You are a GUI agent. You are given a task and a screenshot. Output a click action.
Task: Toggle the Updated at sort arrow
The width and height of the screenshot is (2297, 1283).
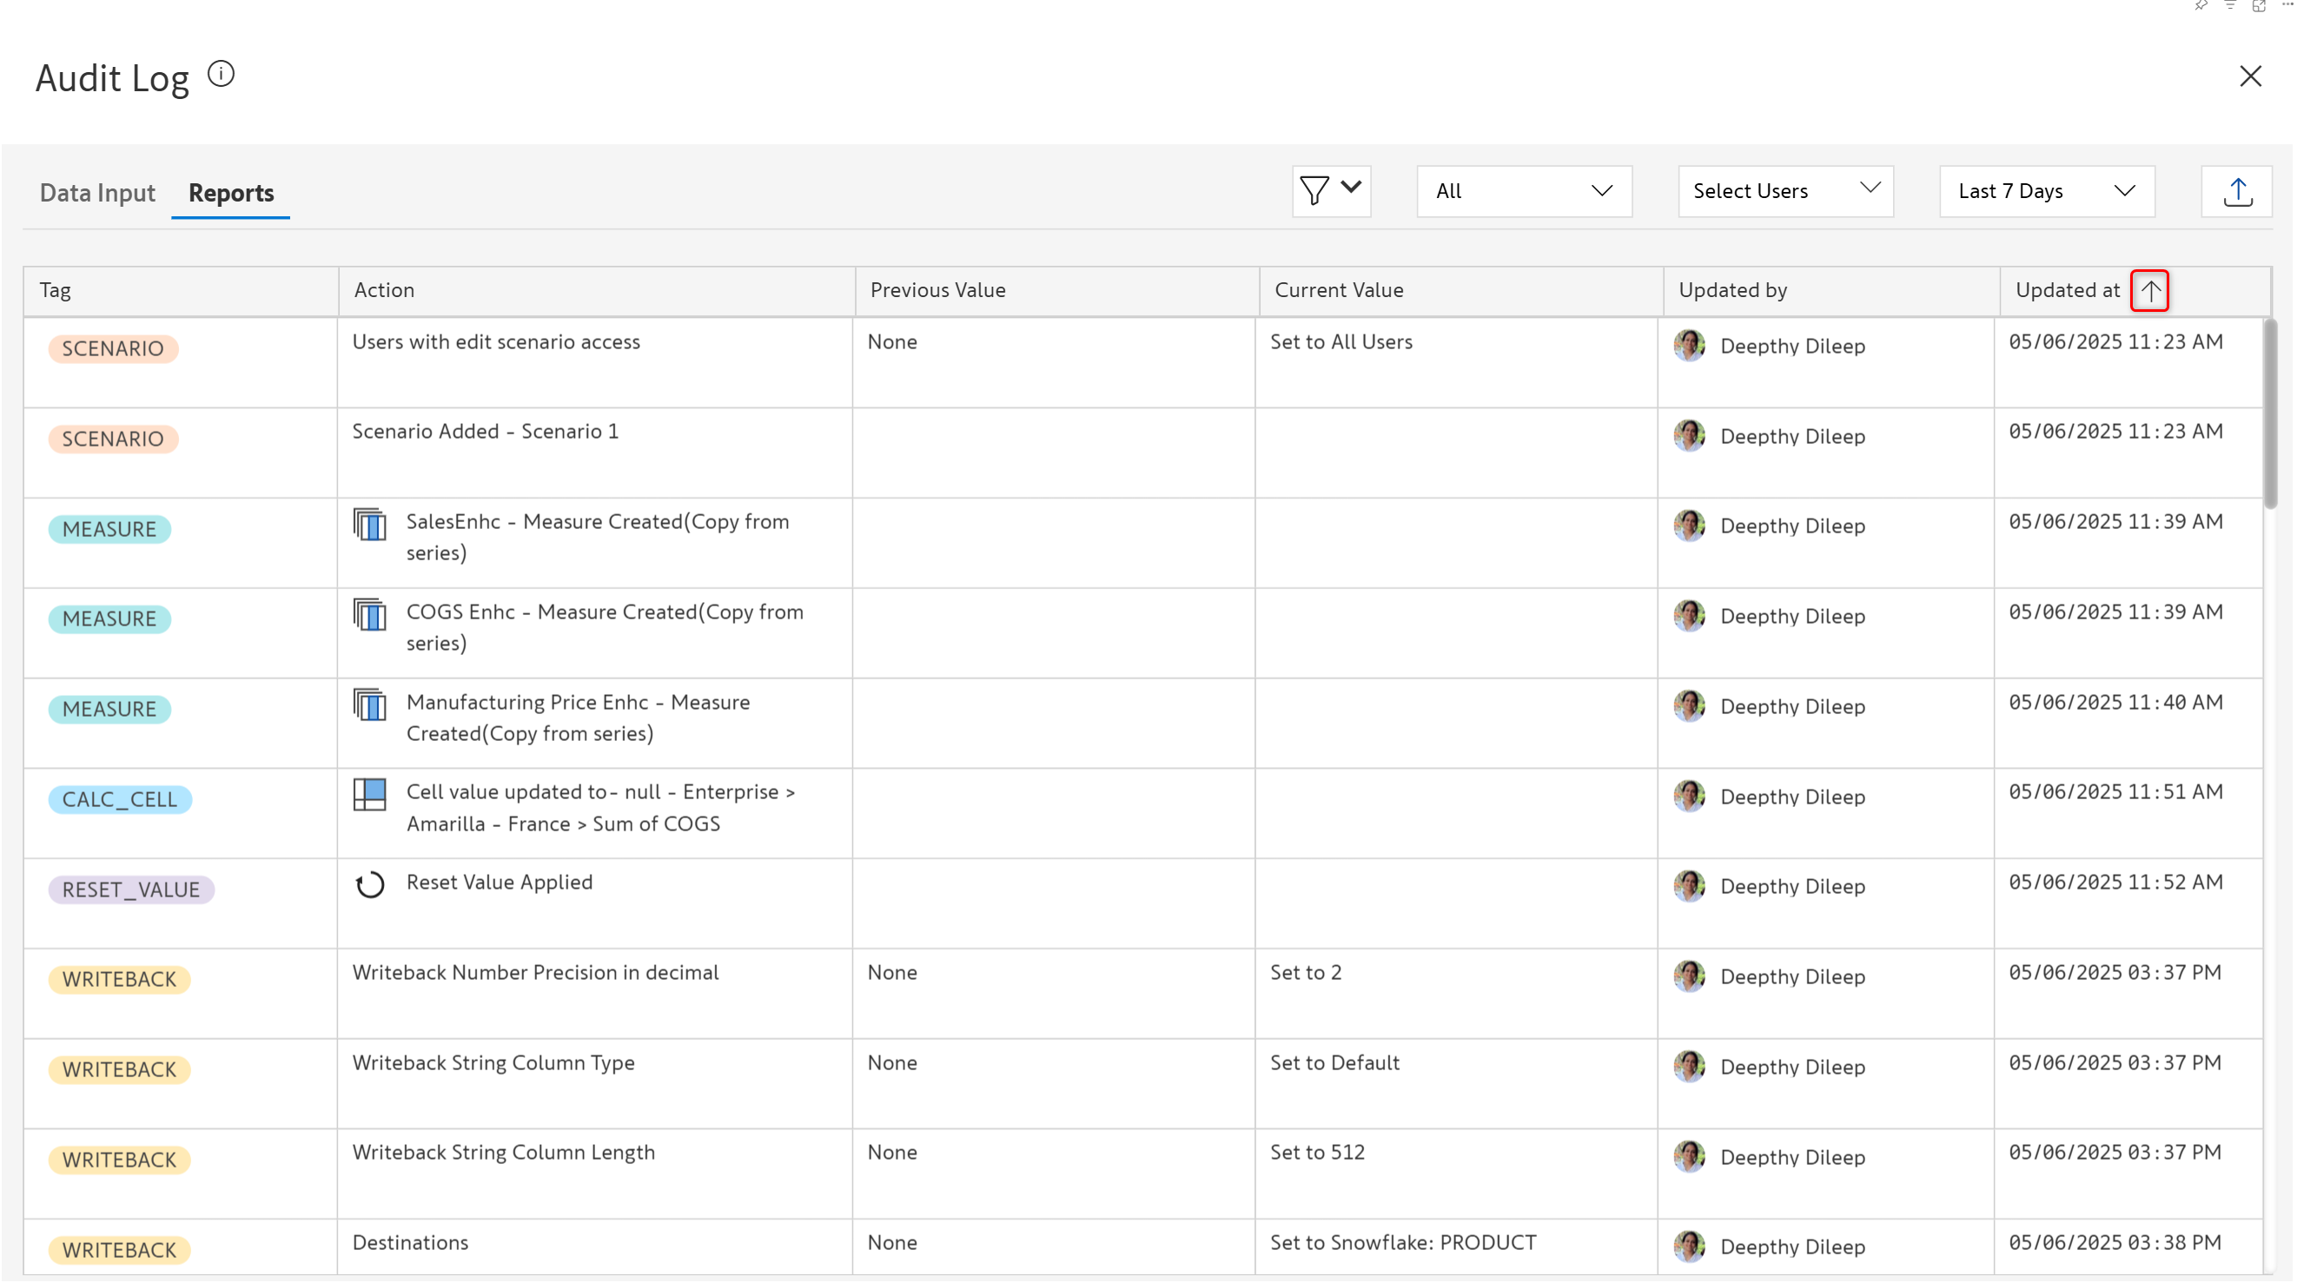coord(2150,291)
